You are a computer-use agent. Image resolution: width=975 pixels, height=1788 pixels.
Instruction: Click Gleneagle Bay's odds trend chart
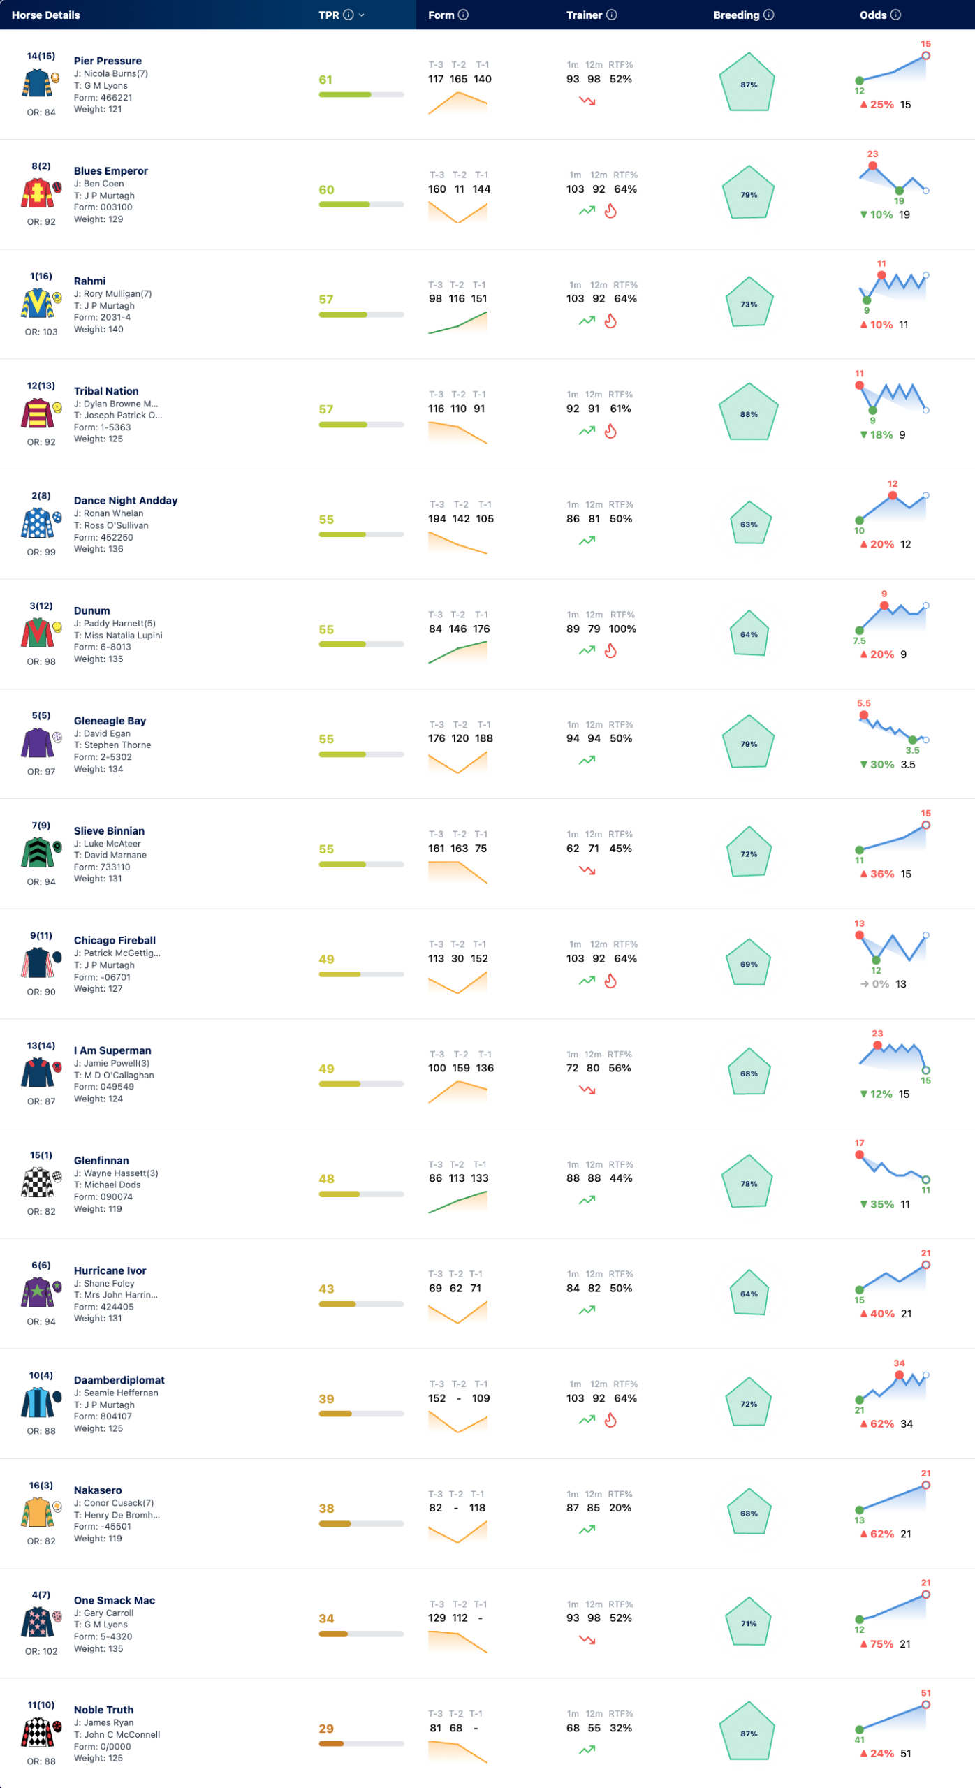[893, 730]
